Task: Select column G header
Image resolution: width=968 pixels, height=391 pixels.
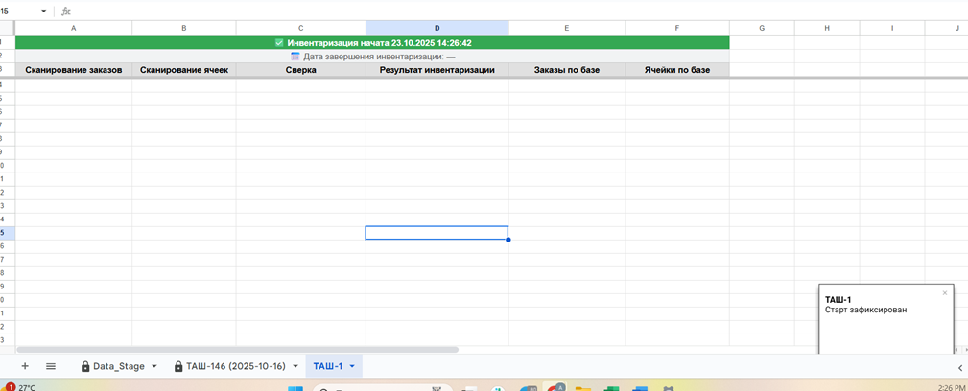Action: 762,28
